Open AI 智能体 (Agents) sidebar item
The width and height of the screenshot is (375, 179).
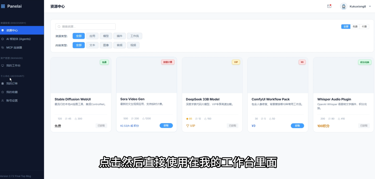(22, 39)
